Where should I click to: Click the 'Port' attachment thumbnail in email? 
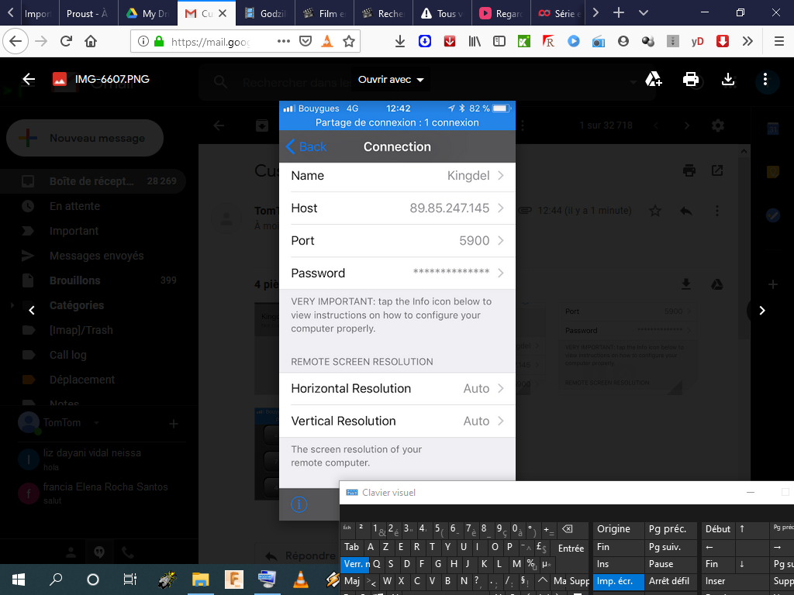click(627, 348)
